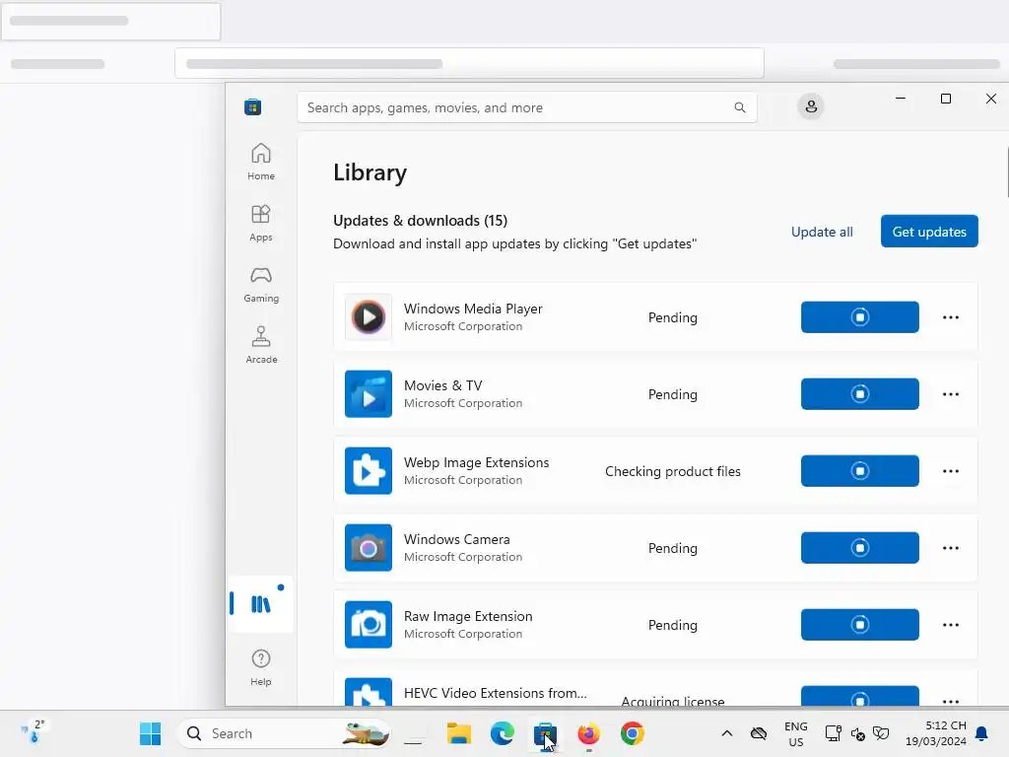This screenshot has height=757, width=1009.
Task: Open the notifications bell icon
Action: 981,733
